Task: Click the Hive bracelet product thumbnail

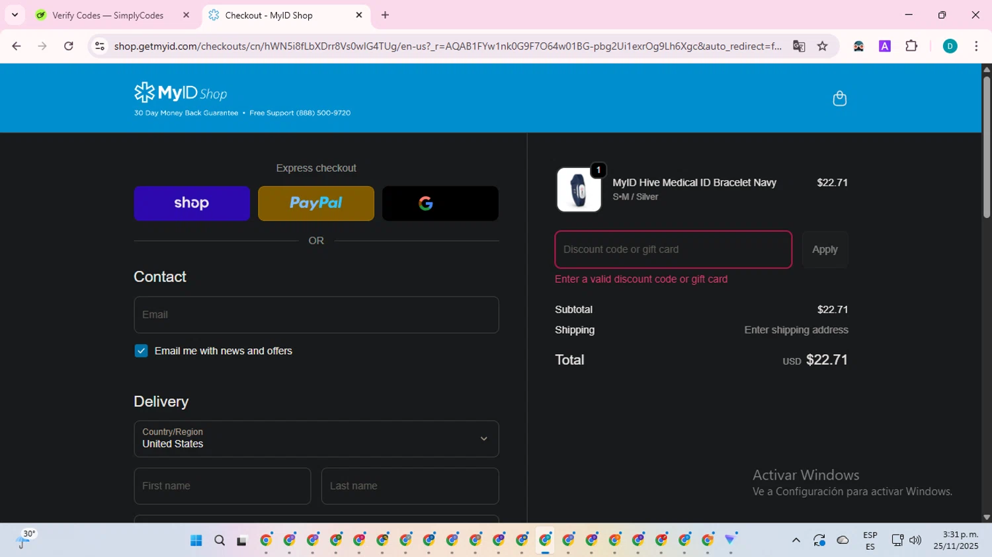Action: (579, 190)
